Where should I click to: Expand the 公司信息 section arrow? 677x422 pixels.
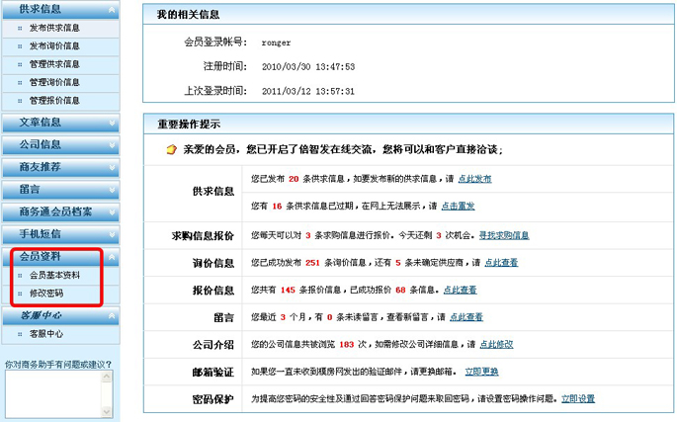click(112, 144)
